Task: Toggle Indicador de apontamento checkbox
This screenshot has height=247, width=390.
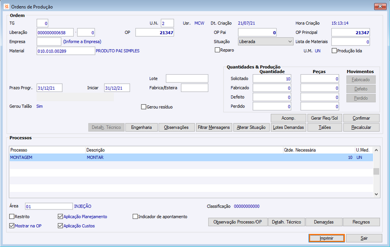Action: pos(135,216)
